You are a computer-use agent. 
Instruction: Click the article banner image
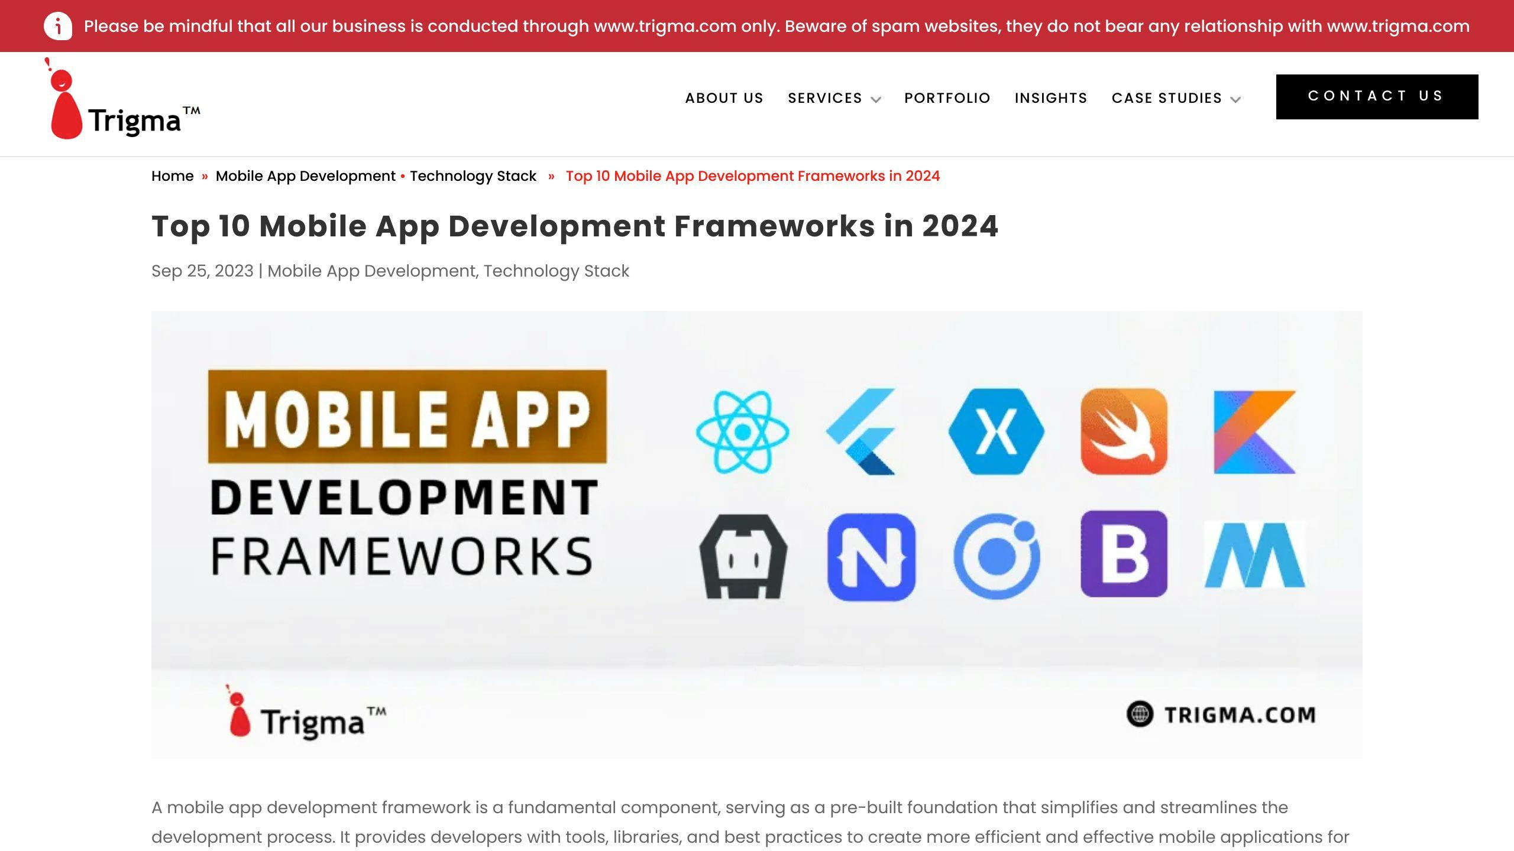click(757, 532)
